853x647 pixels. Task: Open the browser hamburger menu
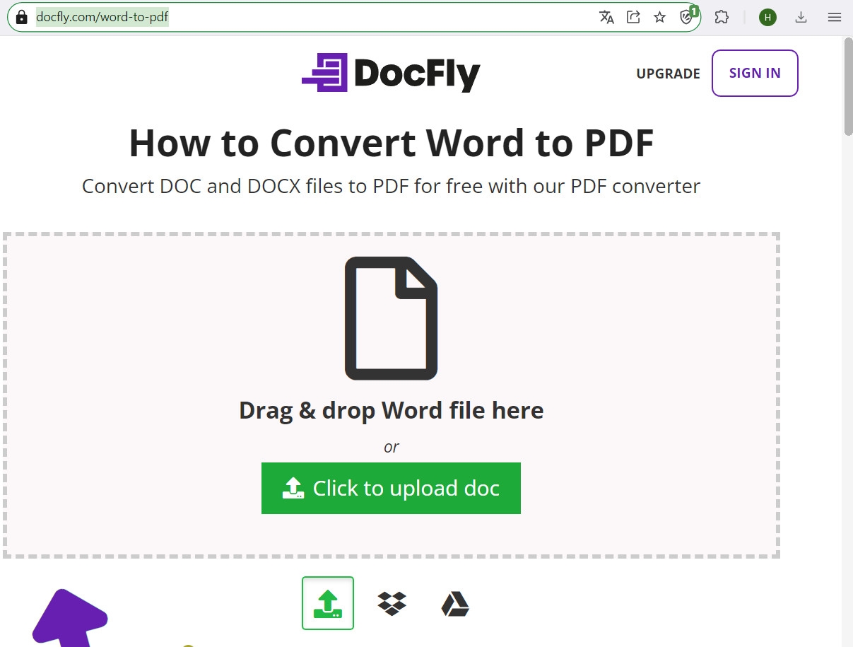coord(835,17)
